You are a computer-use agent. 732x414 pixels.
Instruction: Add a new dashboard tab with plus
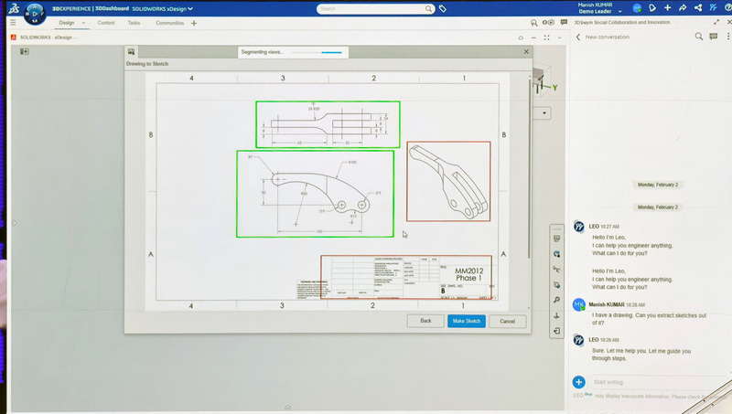[x=194, y=23]
